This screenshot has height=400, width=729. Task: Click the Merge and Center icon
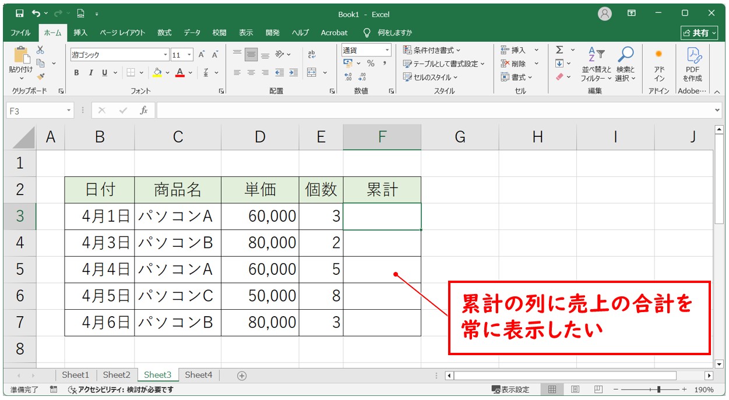tap(312, 73)
